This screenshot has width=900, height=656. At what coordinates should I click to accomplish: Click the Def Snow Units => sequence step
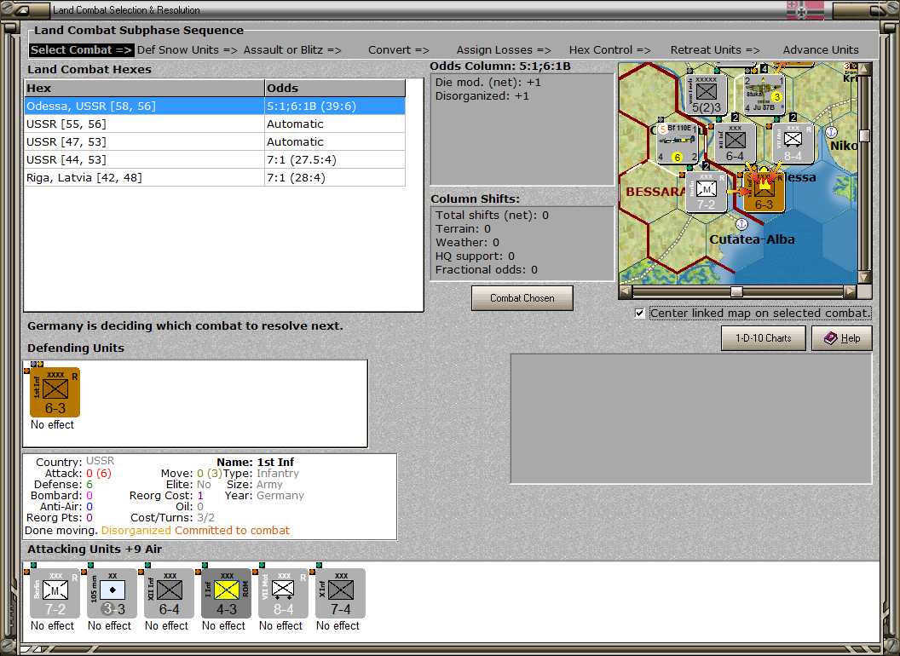pos(187,50)
